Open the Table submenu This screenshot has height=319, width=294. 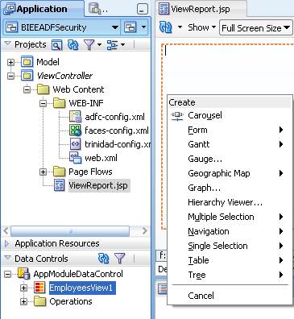pyautogui.click(x=230, y=260)
